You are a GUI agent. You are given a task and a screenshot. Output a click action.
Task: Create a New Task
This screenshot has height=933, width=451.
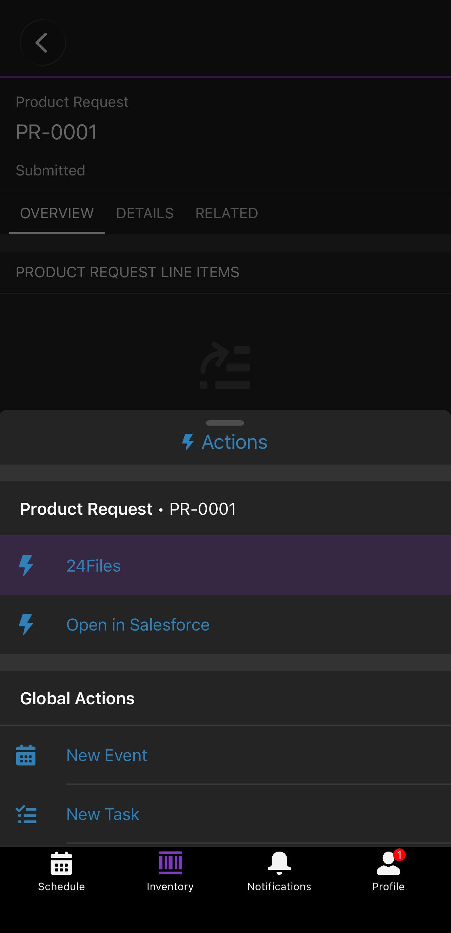coord(225,814)
